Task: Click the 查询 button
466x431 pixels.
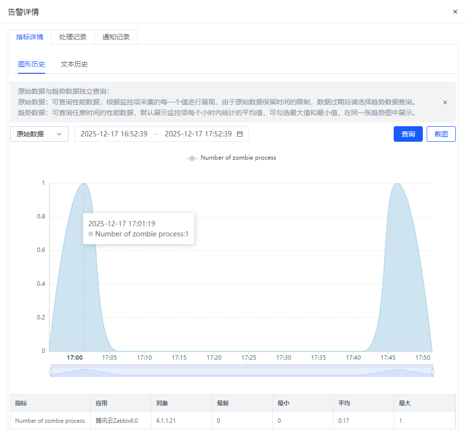Action: pos(408,134)
